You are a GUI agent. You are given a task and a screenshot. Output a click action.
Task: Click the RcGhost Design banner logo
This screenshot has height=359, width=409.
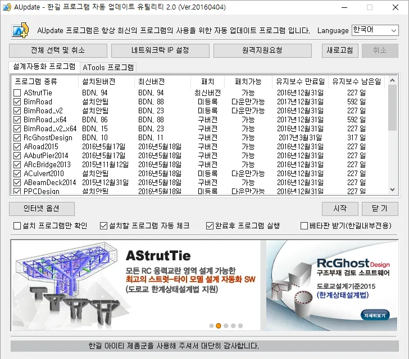pyautogui.click(x=353, y=264)
